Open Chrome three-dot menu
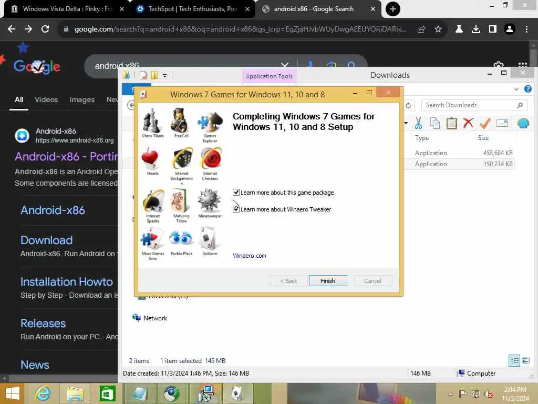The width and height of the screenshot is (538, 404). tap(526, 29)
